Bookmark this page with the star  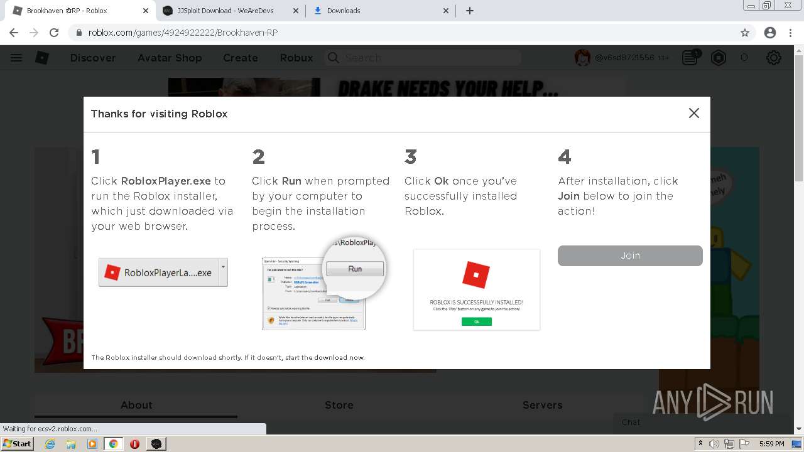745,33
